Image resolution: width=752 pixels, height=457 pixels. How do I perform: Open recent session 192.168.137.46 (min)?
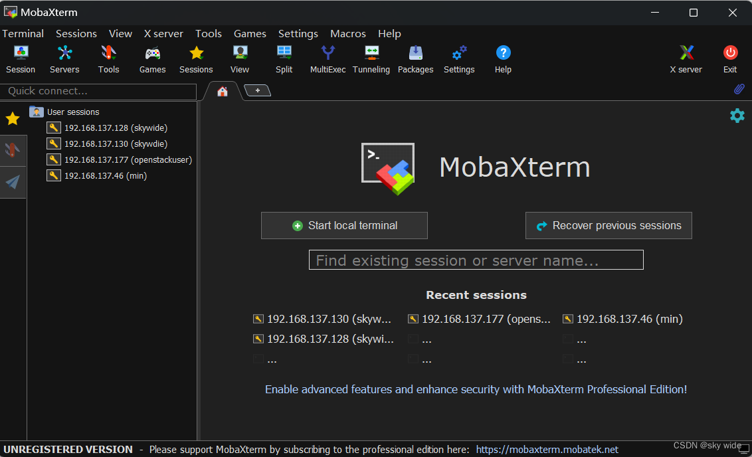click(622, 319)
